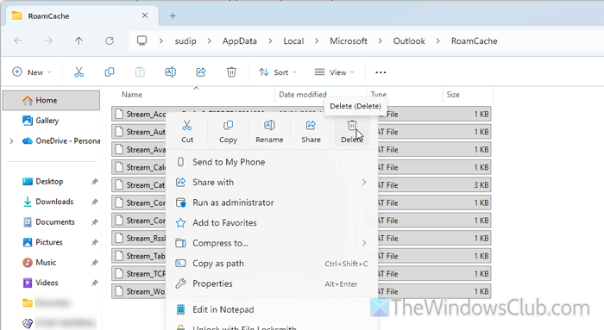The height and width of the screenshot is (330, 604).
Task: Click chevron after AppData in address bar
Action: (x=270, y=40)
